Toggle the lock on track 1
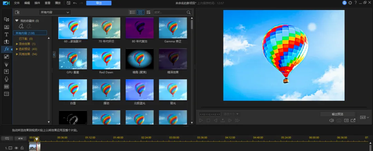373x151 pixels. coord(22,148)
